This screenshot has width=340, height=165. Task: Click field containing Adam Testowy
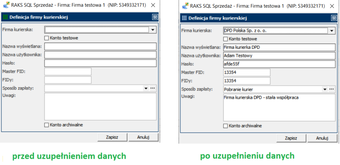click(x=279, y=56)
